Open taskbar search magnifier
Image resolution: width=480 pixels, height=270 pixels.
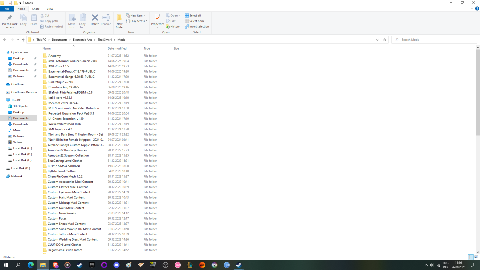[18, 265]
